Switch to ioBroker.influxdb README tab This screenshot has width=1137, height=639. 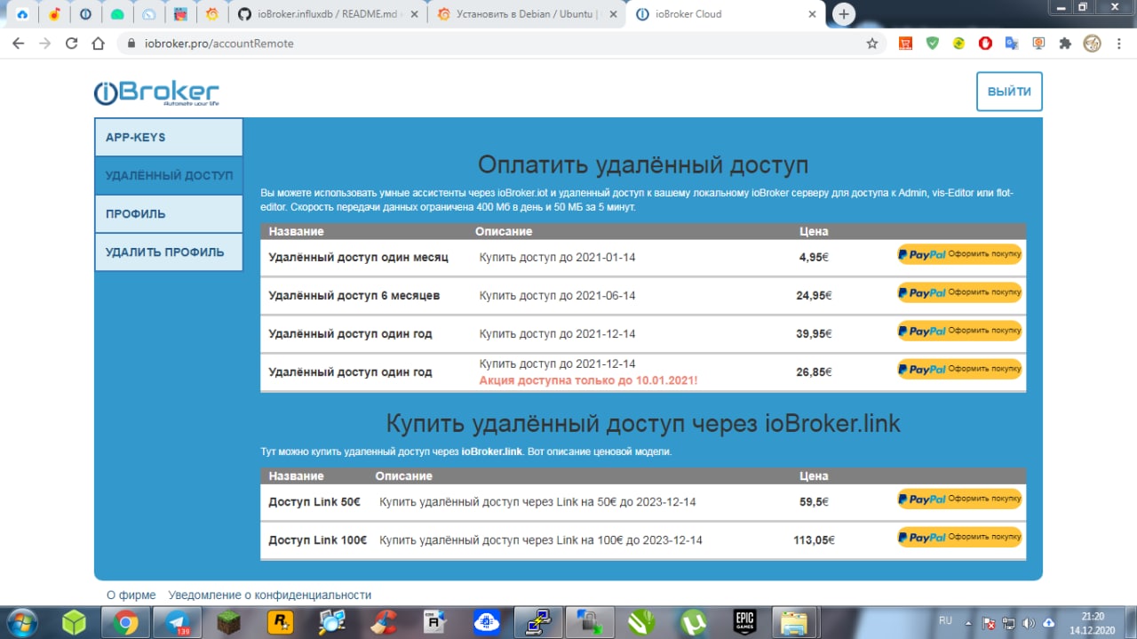327,14
